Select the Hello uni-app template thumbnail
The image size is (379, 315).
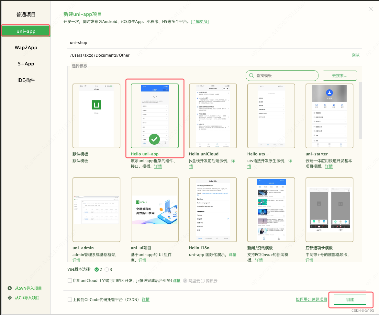click(155, 116)
